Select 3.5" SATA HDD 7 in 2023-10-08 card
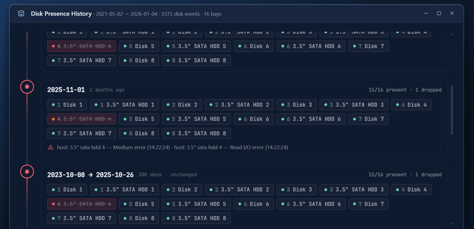This screenshot has height=229, width=474. [81, 218]
